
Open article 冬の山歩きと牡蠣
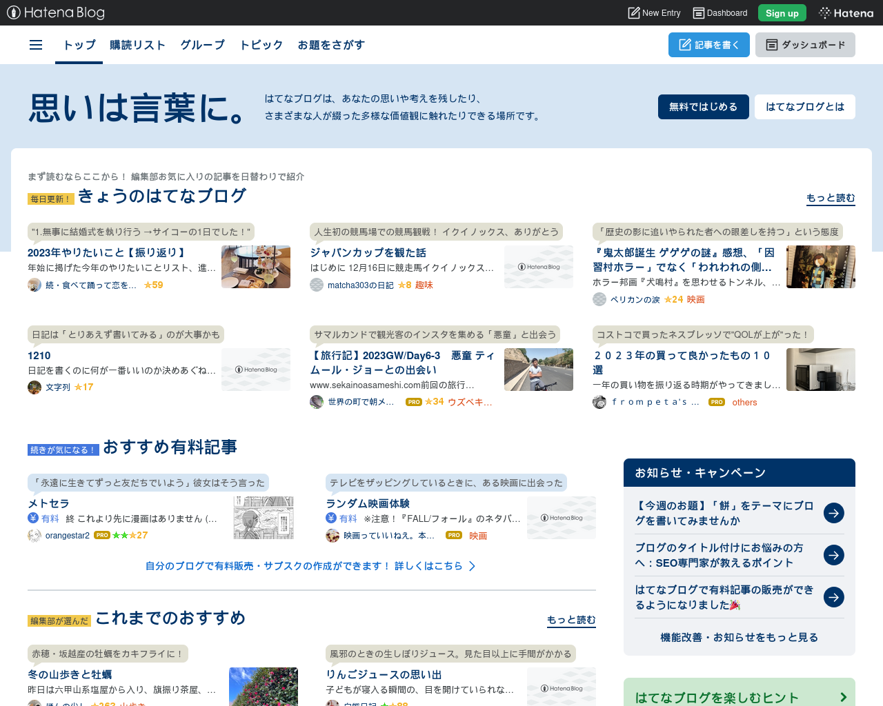point(70,674)
